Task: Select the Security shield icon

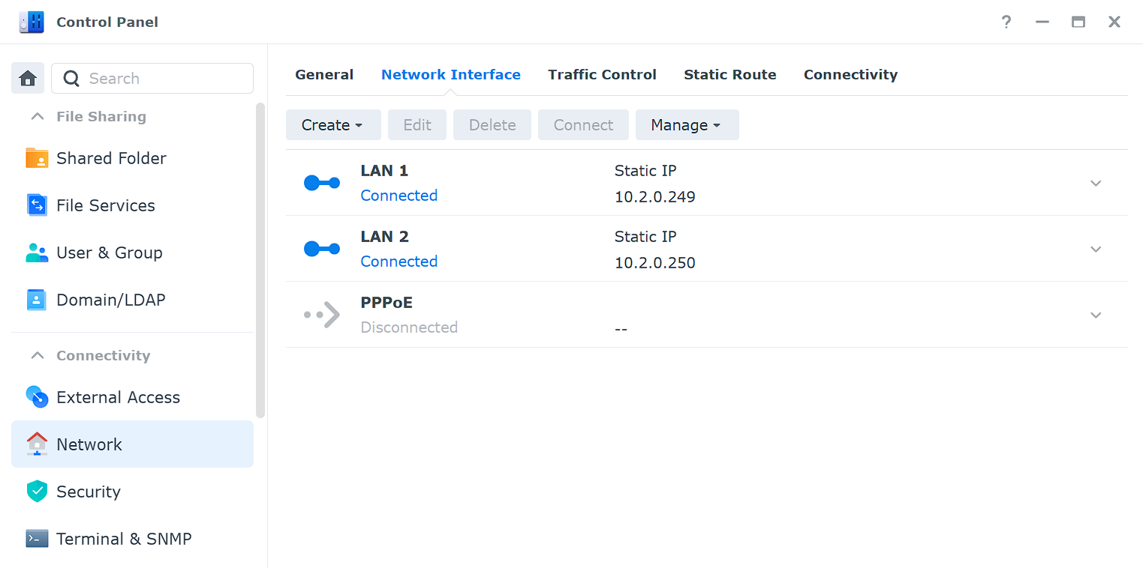Action: click(36, 492)
